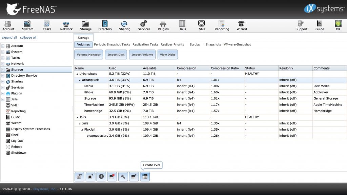Viewport: 347px width, 195px height.
Task: Switch to the Volumes tab
Action: coord(83,44)
